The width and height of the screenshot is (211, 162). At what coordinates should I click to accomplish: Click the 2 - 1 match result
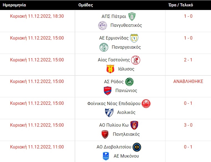188,60
